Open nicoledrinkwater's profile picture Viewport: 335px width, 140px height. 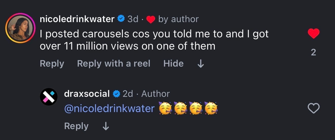(21, 28)
